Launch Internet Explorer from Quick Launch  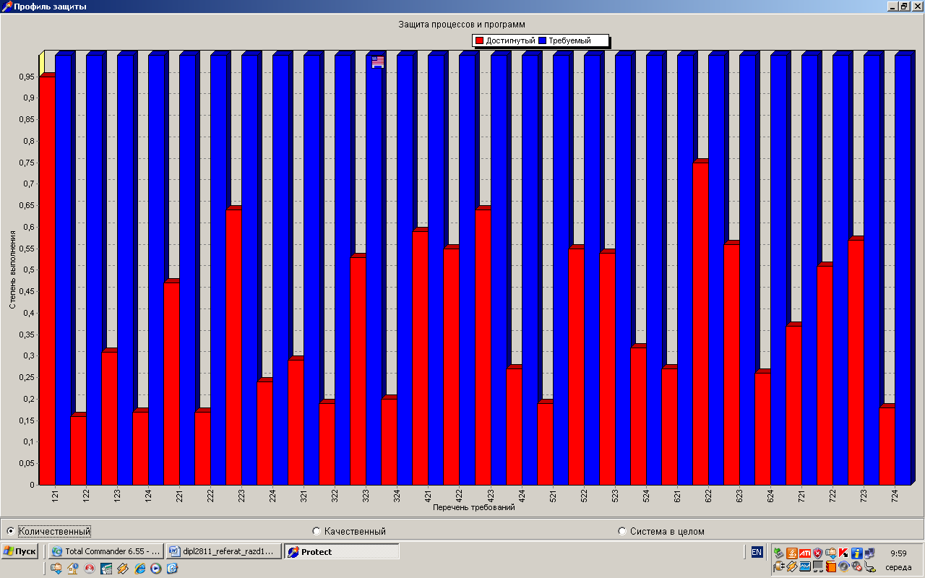[140, 568]
